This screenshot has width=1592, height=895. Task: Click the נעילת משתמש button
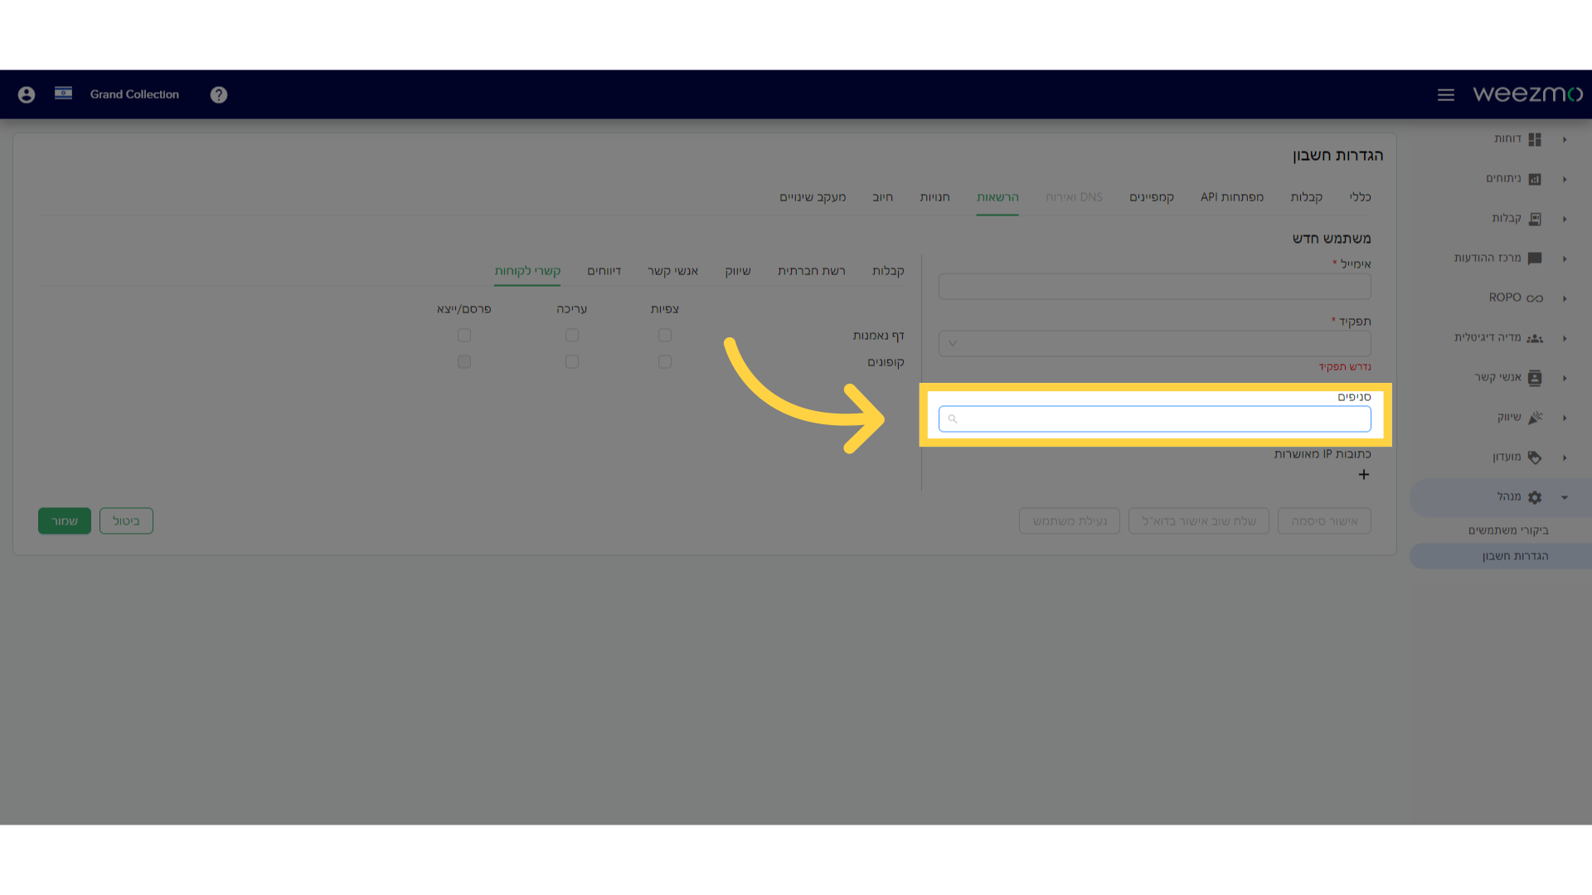pyautogui.click(x=1070, y=521)
